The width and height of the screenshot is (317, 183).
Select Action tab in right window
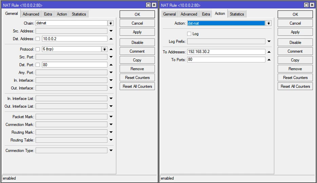click(x=220, y=14)
